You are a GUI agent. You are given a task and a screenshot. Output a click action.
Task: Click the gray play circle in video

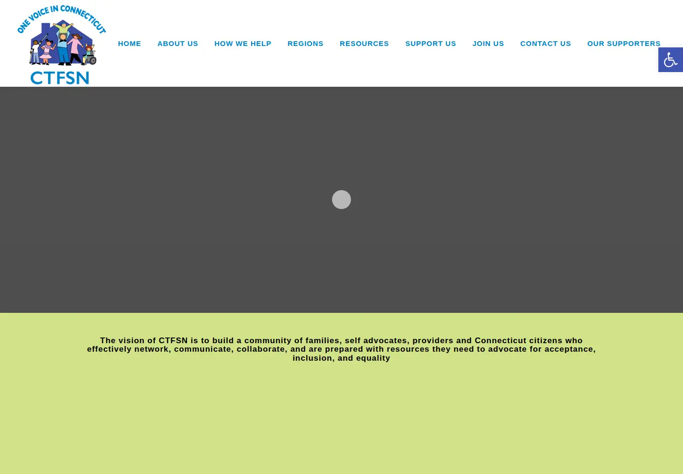(x=341, y=200)
